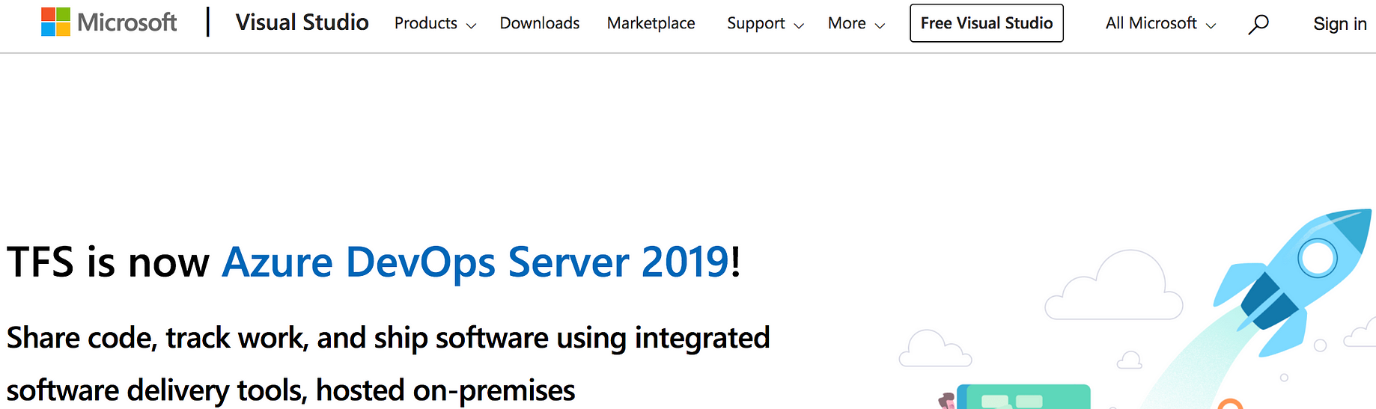Viewport: 1376px width, 409px height.
Task: Click the Free Visual Studio button
Action: point(987,23)
